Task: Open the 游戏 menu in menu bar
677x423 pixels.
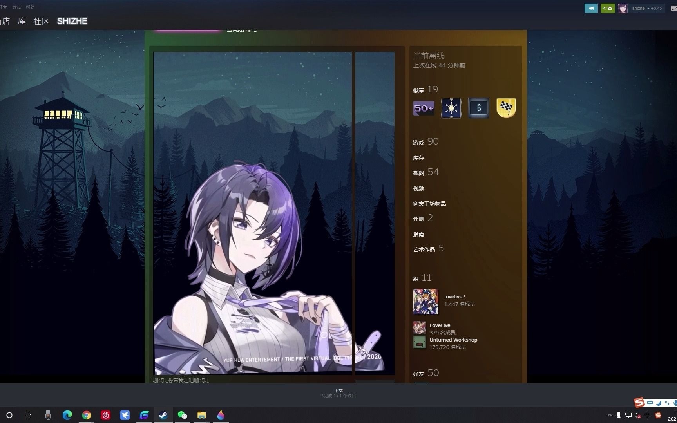Action: pyautogui.click(x=16, y=7)
